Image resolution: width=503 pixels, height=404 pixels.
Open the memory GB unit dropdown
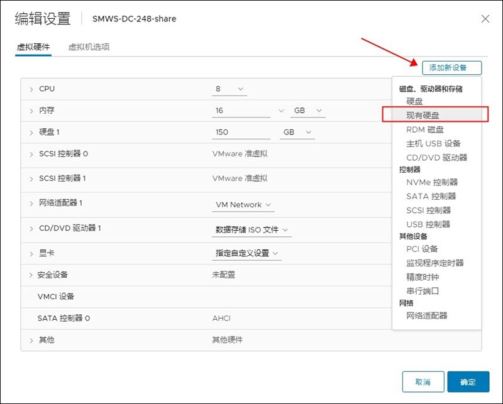pos(307,111)
